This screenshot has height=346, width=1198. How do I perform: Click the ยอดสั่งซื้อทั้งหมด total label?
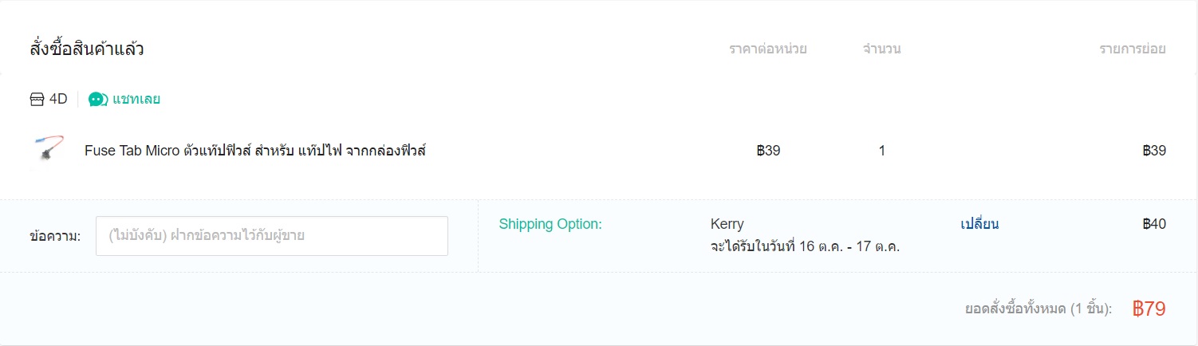point(1038,309)
